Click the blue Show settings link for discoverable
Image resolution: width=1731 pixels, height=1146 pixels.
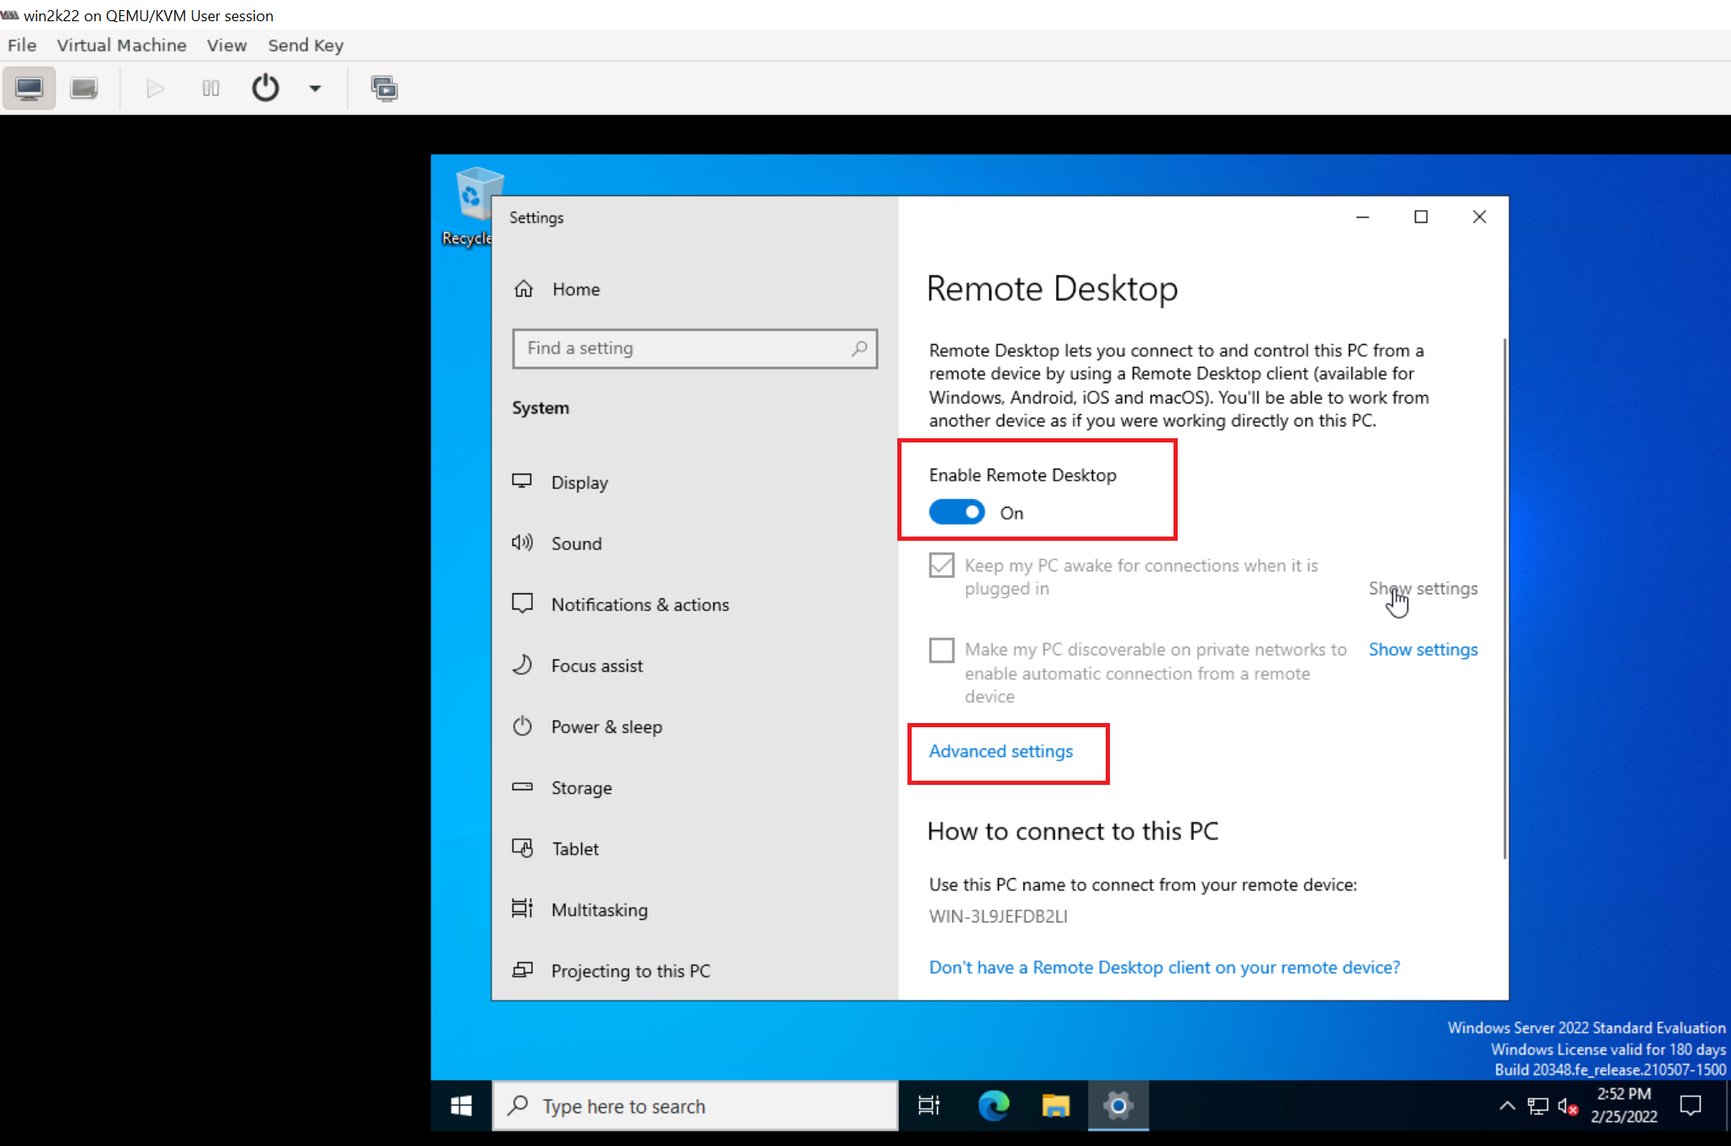[x=1423, y=649]
